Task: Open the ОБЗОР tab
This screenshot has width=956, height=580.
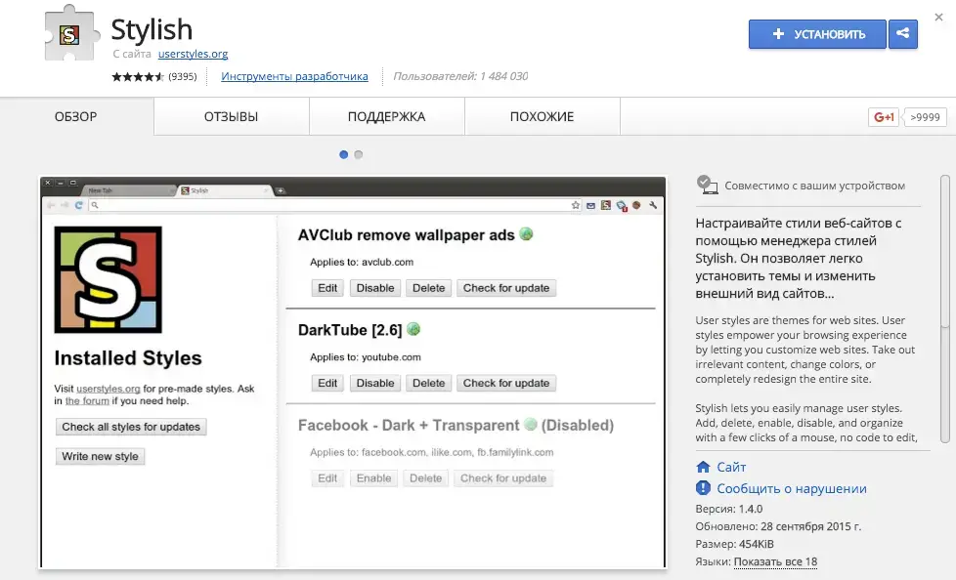Action: click(76, 117)
